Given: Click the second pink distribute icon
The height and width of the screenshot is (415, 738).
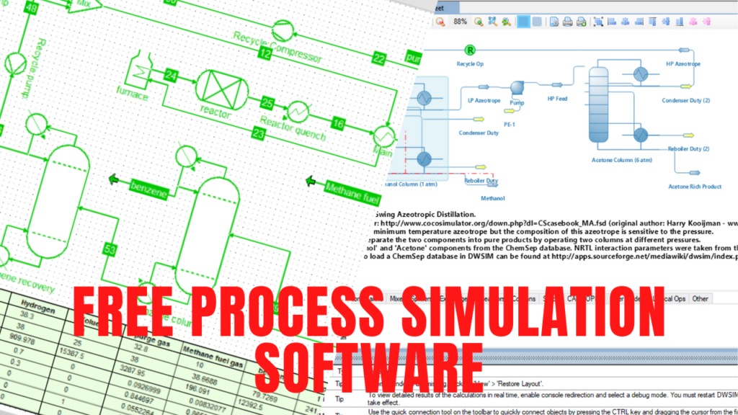Looking at the screenshot, I should tap(706, 22).
